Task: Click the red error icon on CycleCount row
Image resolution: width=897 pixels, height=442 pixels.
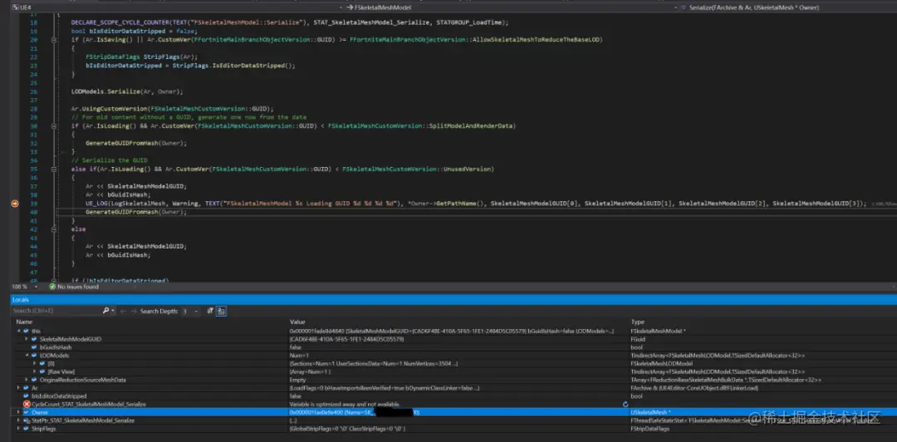Action: tap(27, 405)
